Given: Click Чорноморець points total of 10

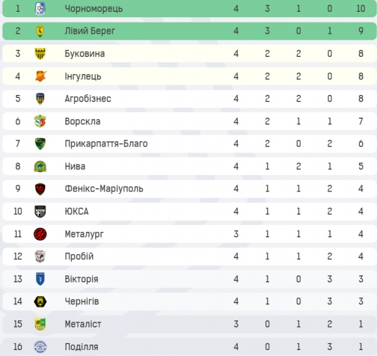Looking at the screenshot, I should coord(361,9).
